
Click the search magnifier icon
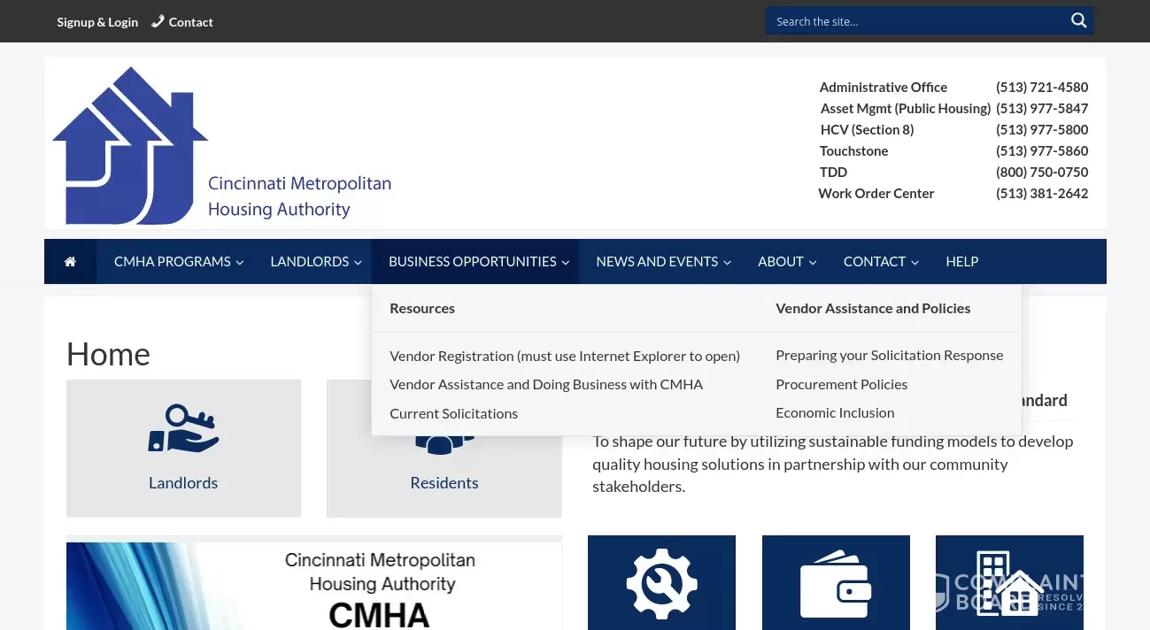coord(1078,21)
